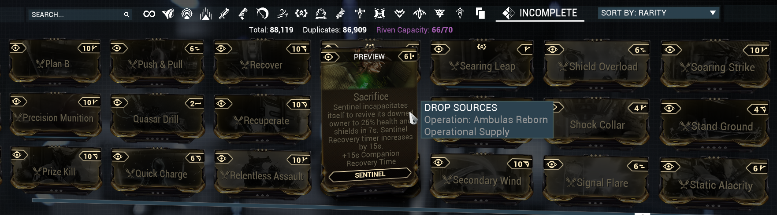777x215 pixels.
Task: Filter mods by Warframe helmet icon
Action: pos(168,14)
